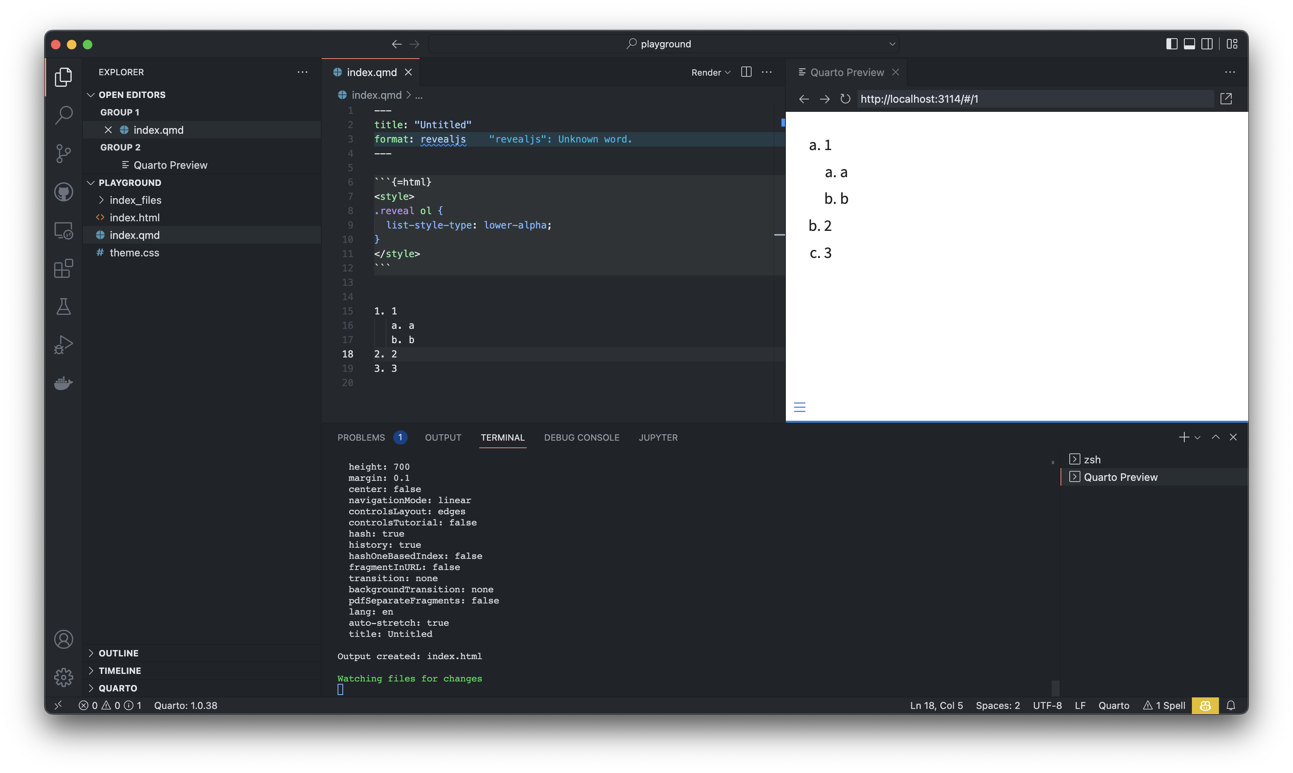1293x773 pixels.
Task: Open the Remote Explorer view
Action: tap(64, 230)
